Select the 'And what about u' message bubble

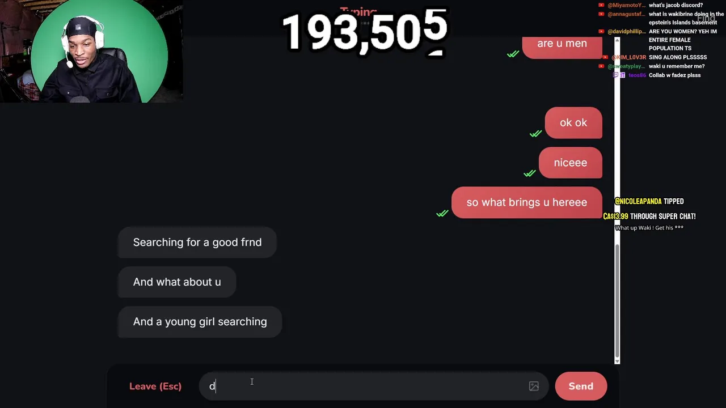pos(177,282)
